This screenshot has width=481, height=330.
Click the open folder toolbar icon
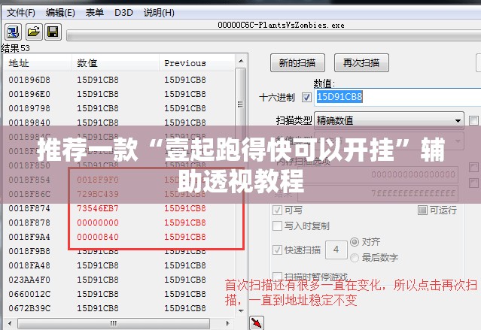pos(33,32)
